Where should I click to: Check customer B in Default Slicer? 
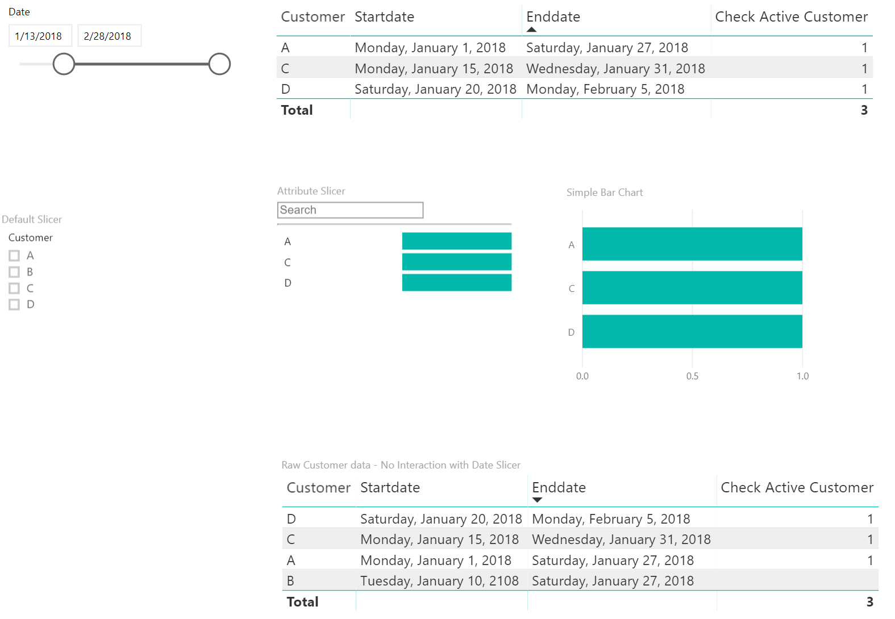click(x=14, y=272)
